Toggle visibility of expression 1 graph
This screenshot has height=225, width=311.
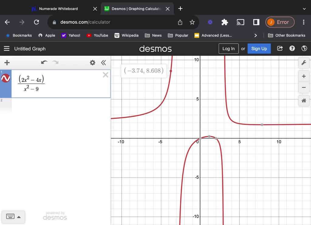click(x=6, y=79)
